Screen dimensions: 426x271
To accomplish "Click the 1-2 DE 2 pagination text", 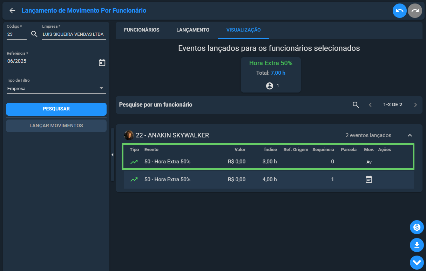I will click(393, 104).
